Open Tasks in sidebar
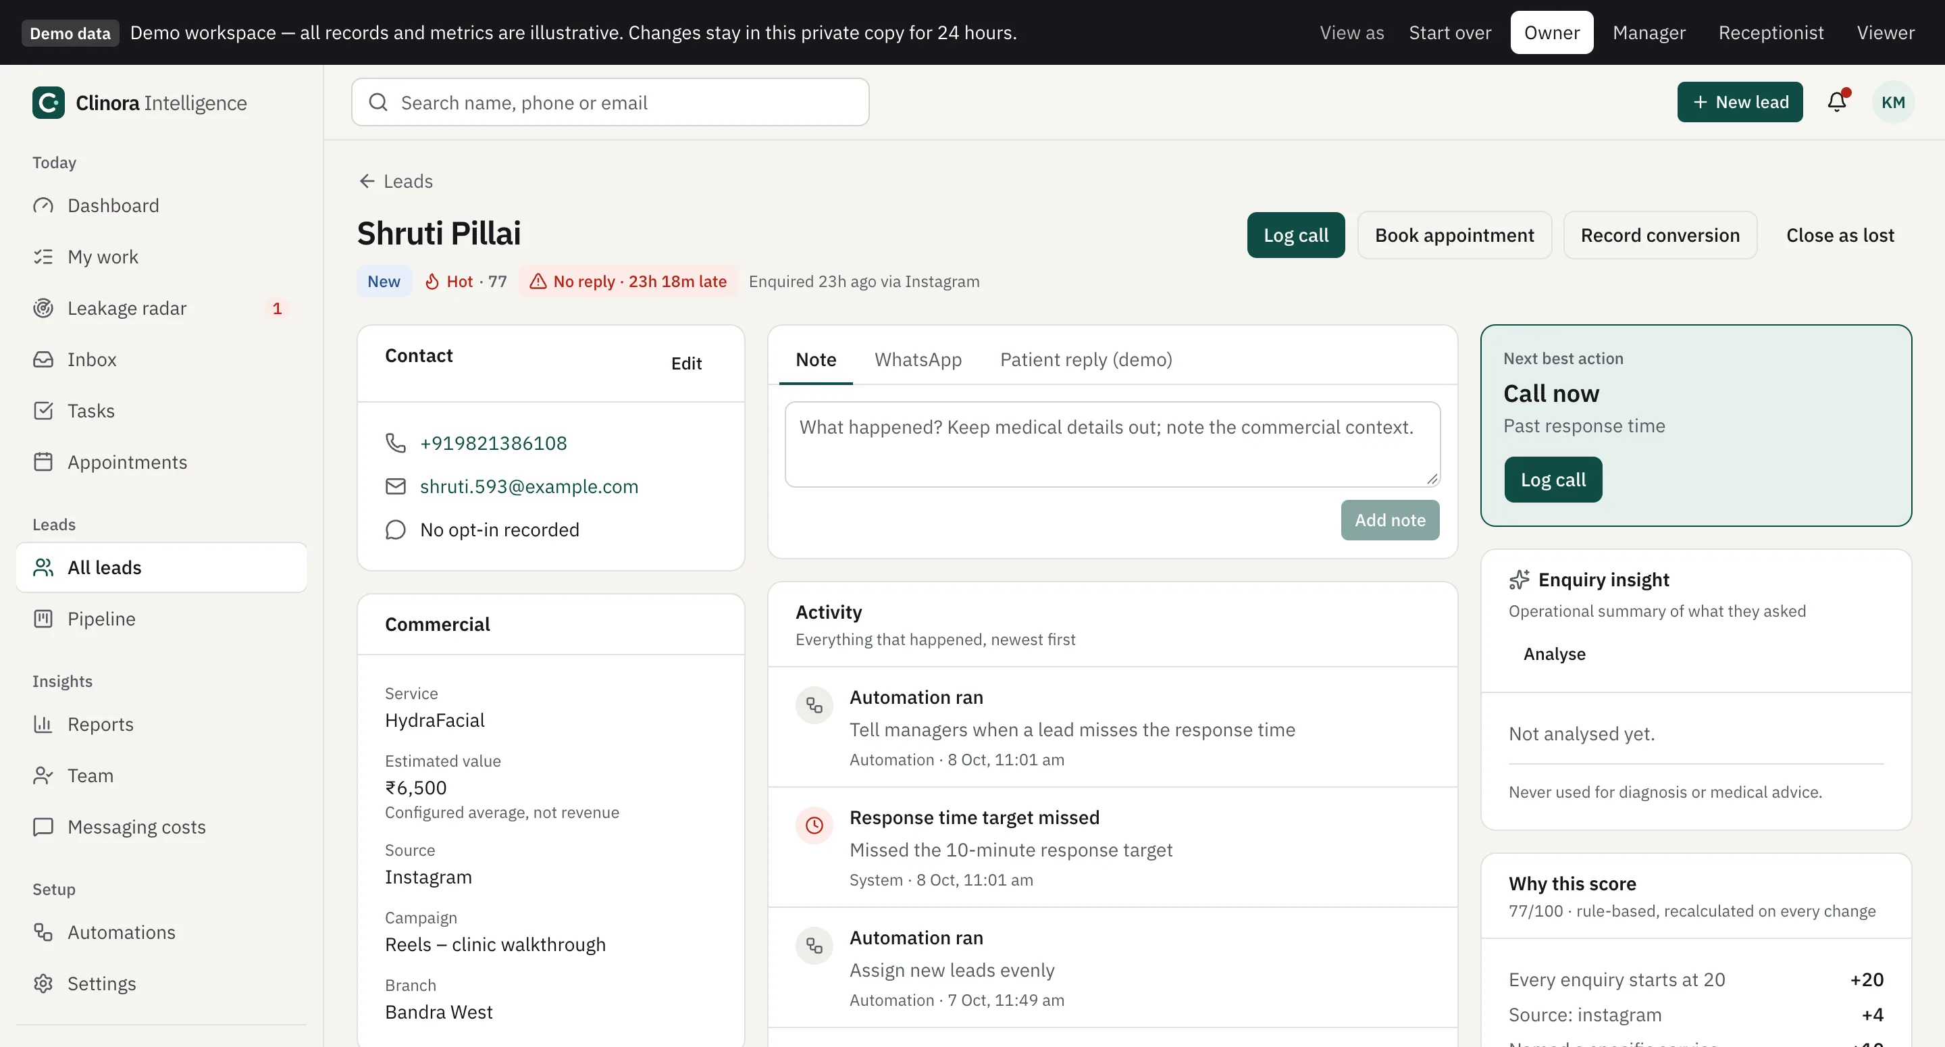 pyautogui.click(x=161, y=411)
